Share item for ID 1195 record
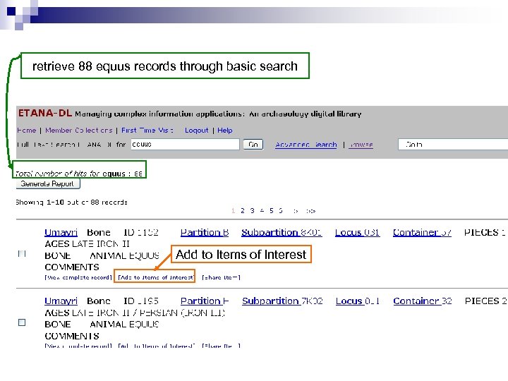 221,346
